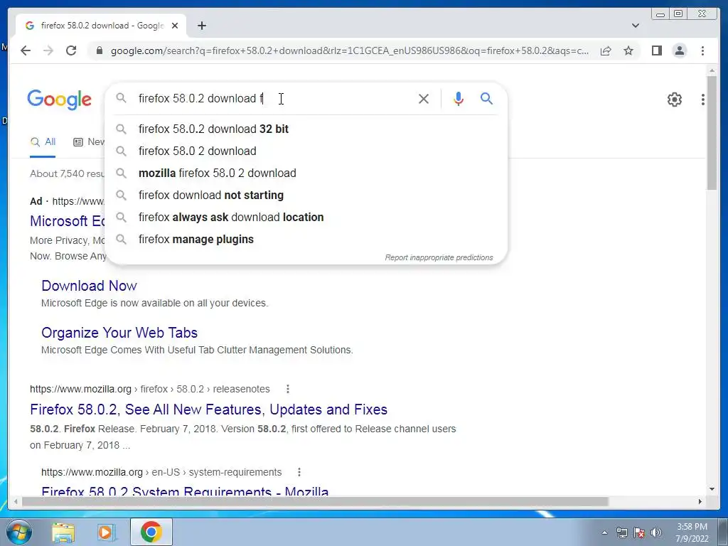Screen dimensions: 728x546
Task: Open Download Now ad sitelink
Action: [x=89, y=286]
